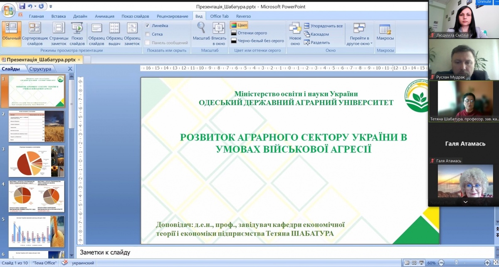Collapse video participants panel chevron

tap(465, 202)
